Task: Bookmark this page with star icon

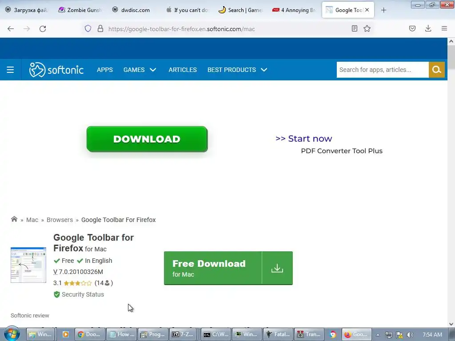Action: point(367,28)
